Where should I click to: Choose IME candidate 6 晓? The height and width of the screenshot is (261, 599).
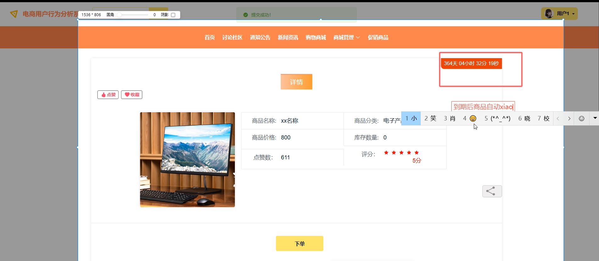[524, 119]
